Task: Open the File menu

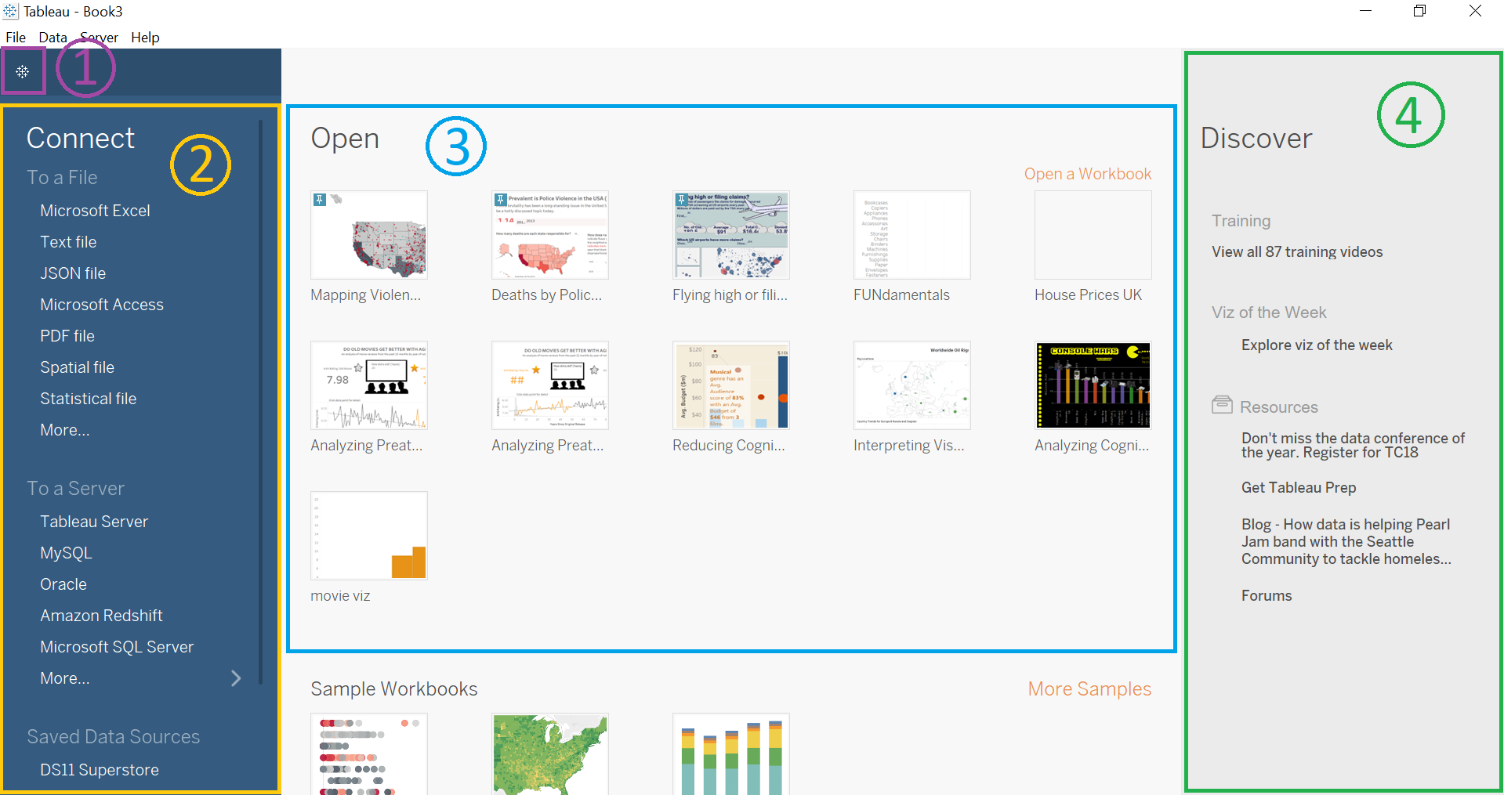Action: (x=16, y=37)
